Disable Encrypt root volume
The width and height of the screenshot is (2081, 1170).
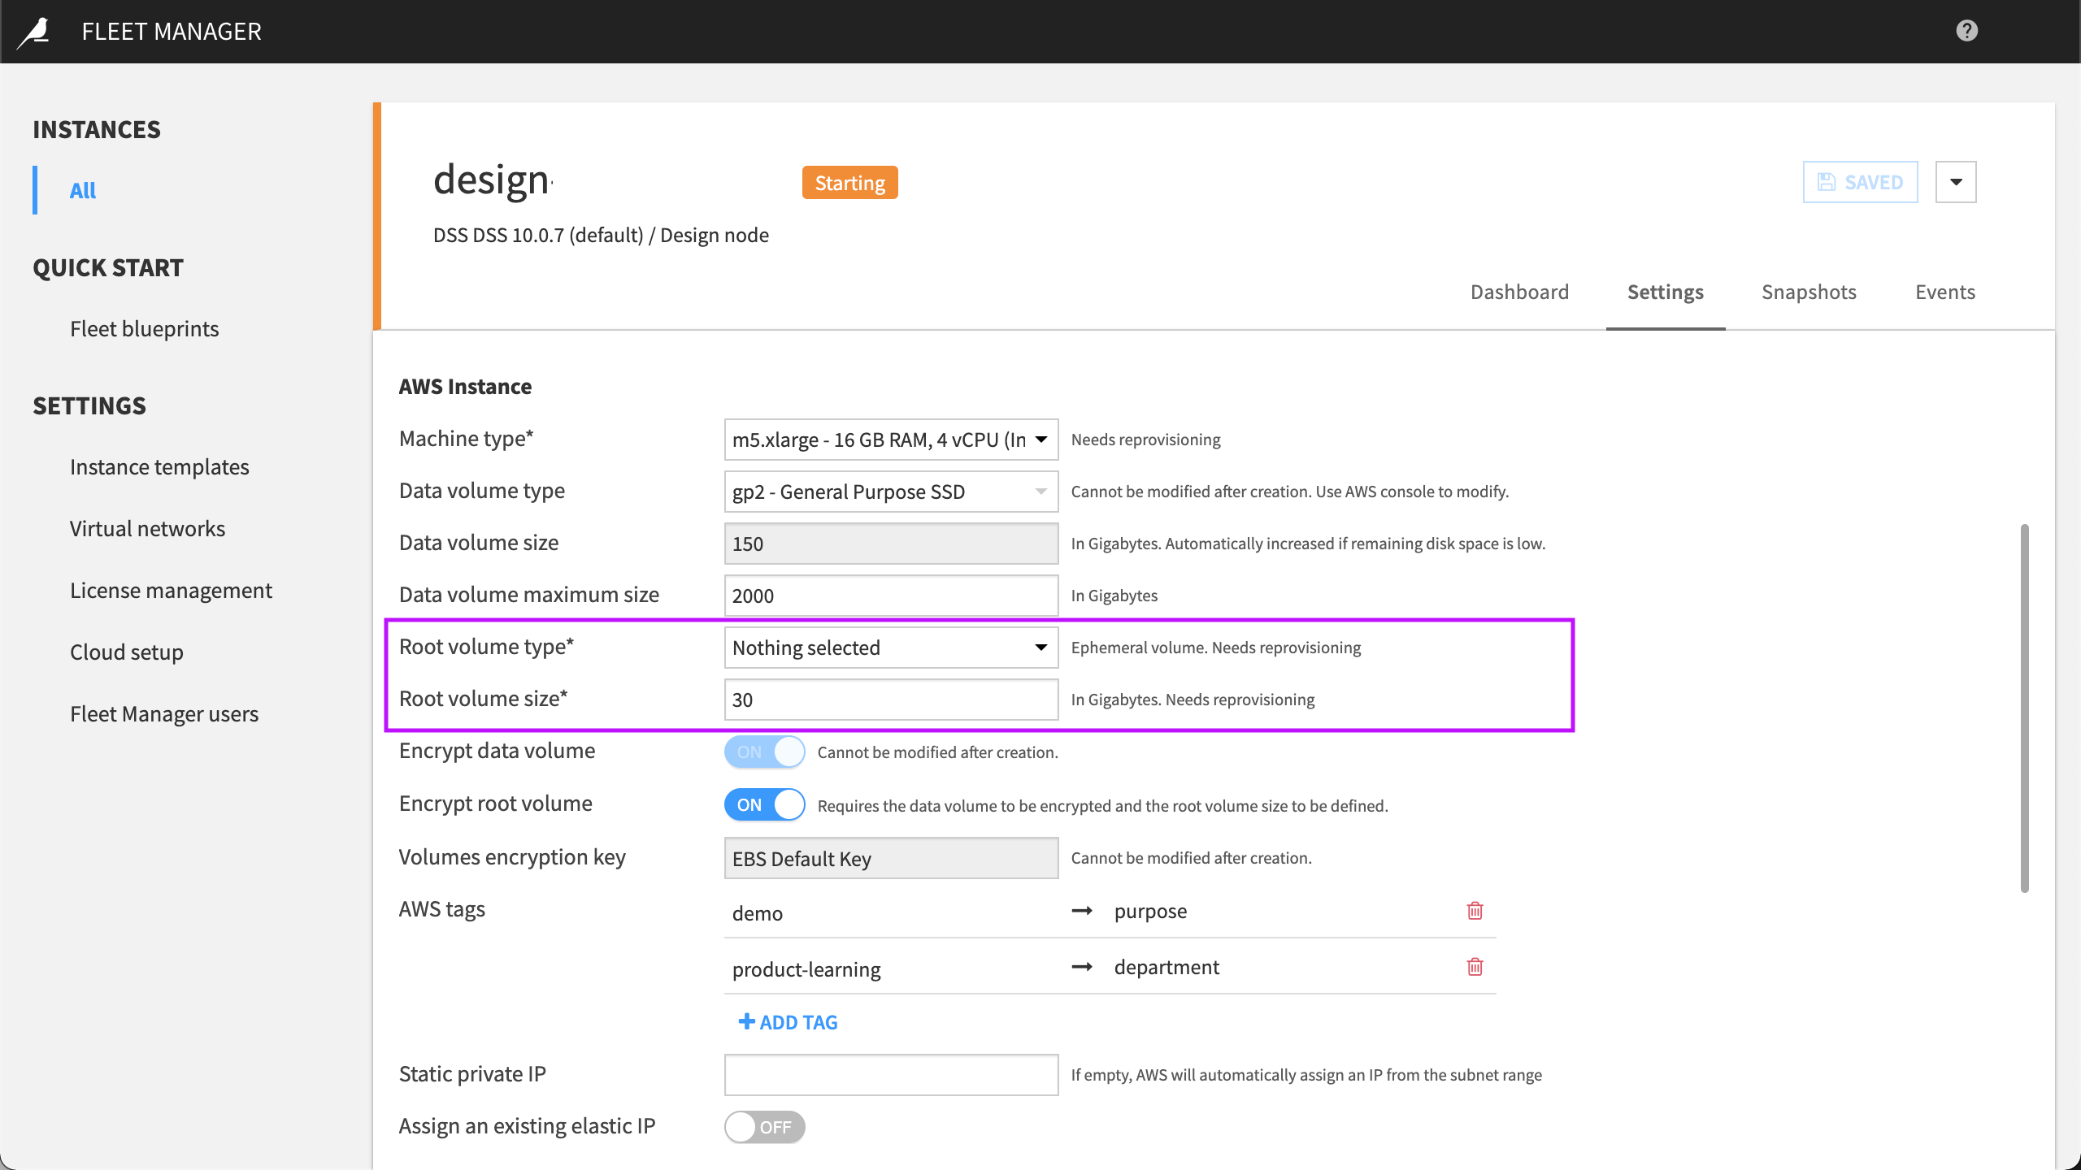click(763, 804)
